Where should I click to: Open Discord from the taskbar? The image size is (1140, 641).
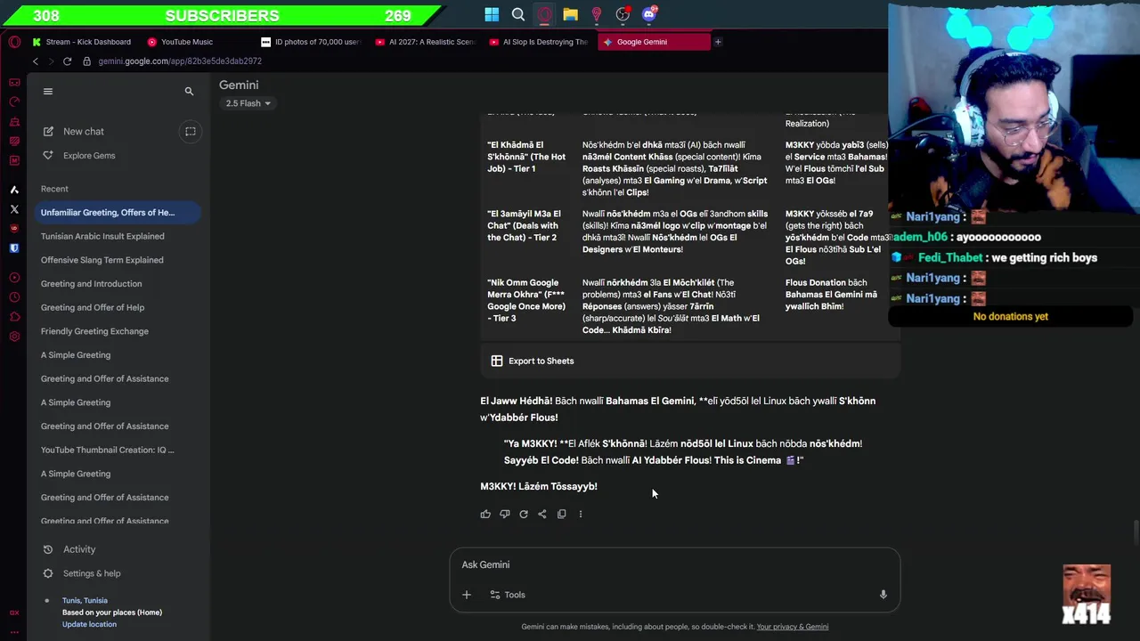point(649,14)
